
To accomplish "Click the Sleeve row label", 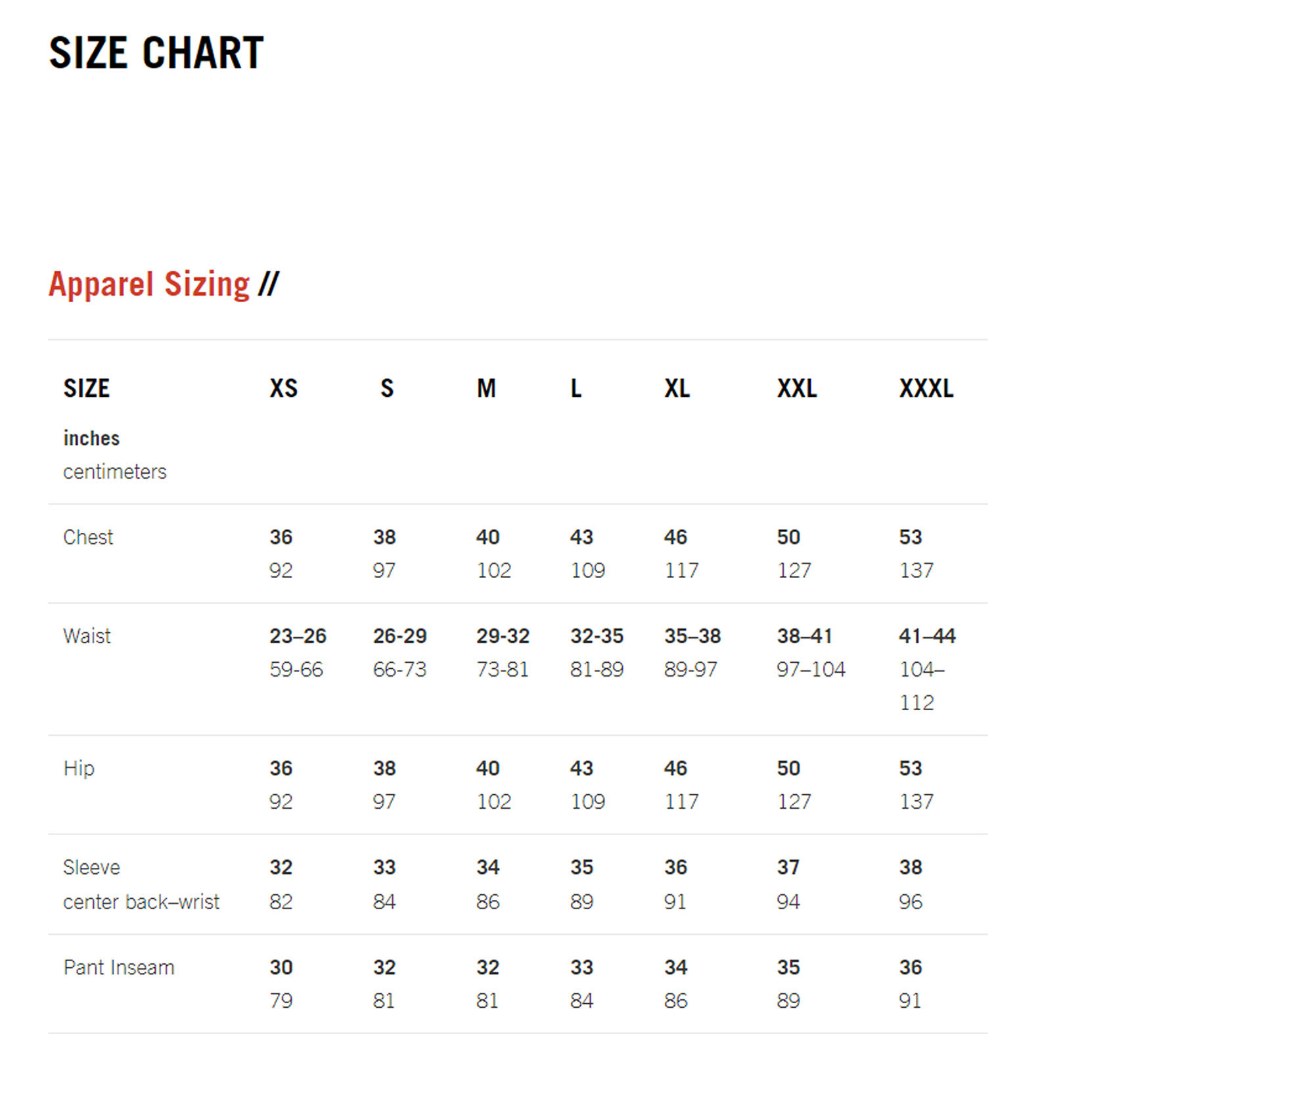I will tap(91, 867).
